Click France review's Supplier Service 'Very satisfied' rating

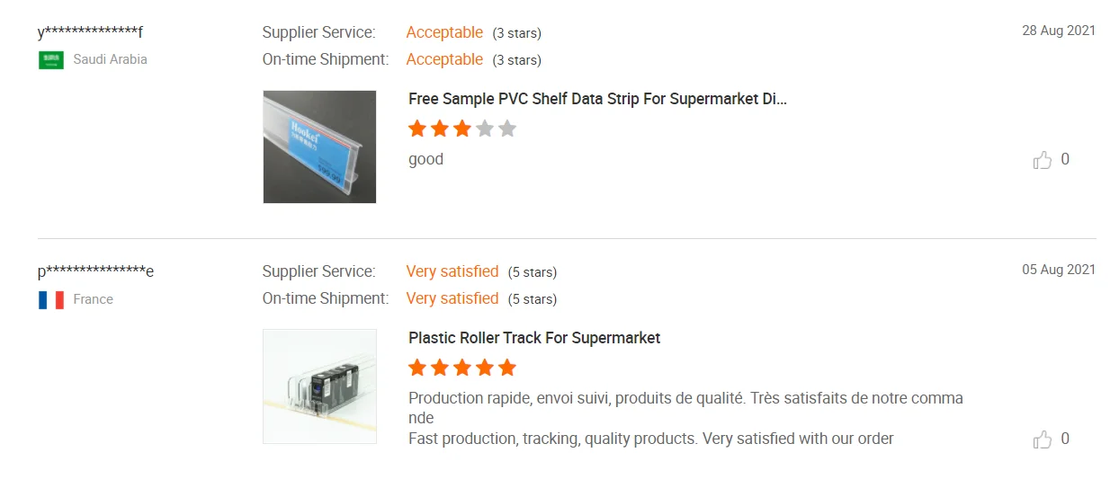pyautogui.click(x=452, y=271)
